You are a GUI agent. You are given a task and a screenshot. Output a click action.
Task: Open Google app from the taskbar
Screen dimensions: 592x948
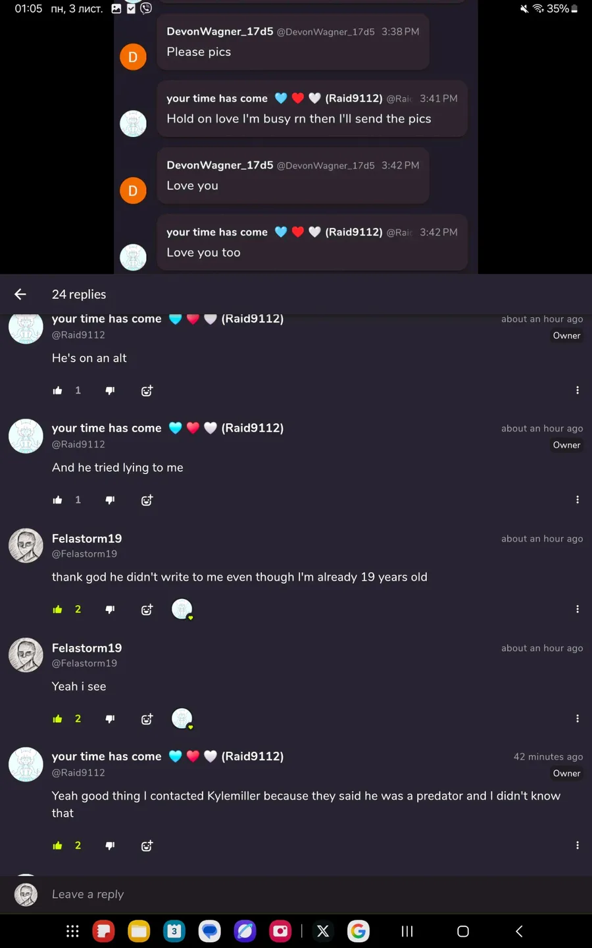pyautogui.click(x=358, y=931)
